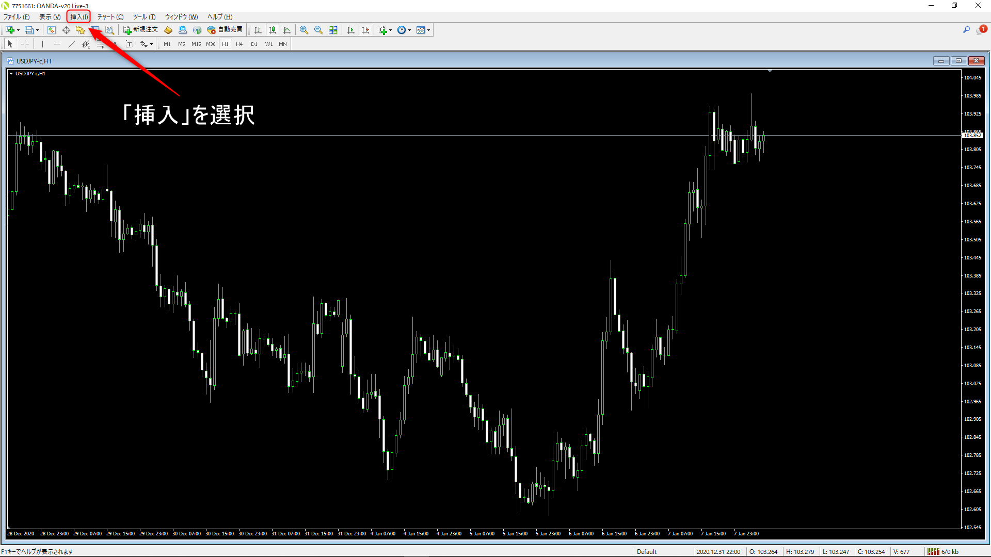Open the Strategy Tester icon
This screenshot has height=557, width=991.
point(109,30)
